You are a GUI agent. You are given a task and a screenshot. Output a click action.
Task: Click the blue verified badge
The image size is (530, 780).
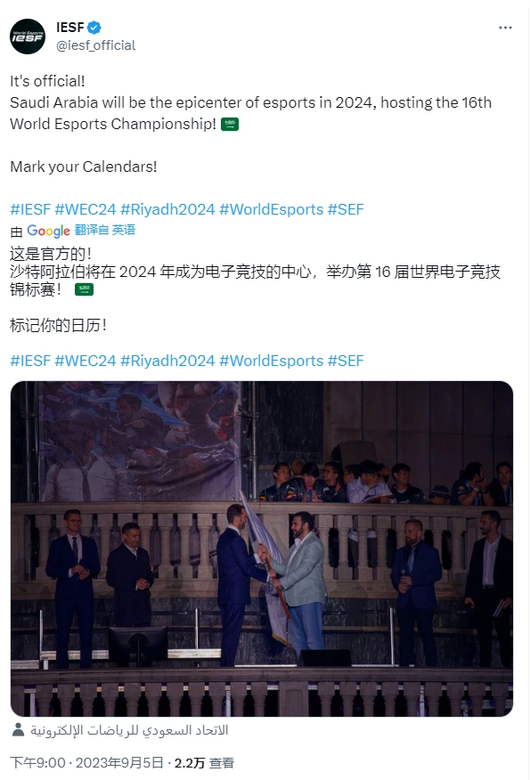tap(94, 28)
